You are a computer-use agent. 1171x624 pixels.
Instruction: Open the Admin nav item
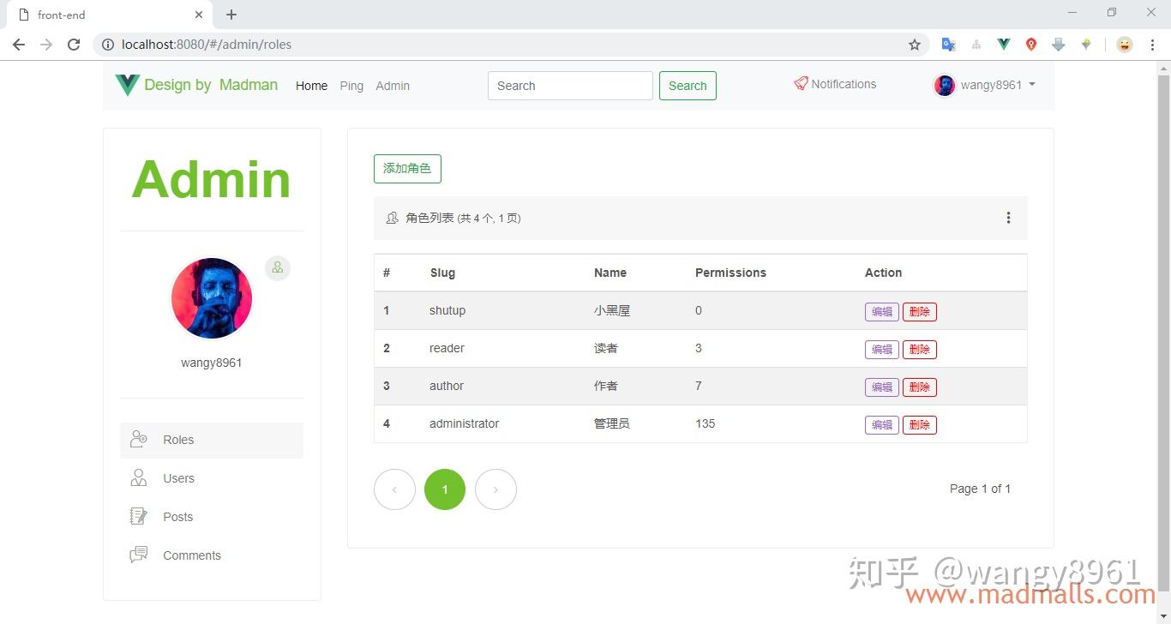point(393,86)
